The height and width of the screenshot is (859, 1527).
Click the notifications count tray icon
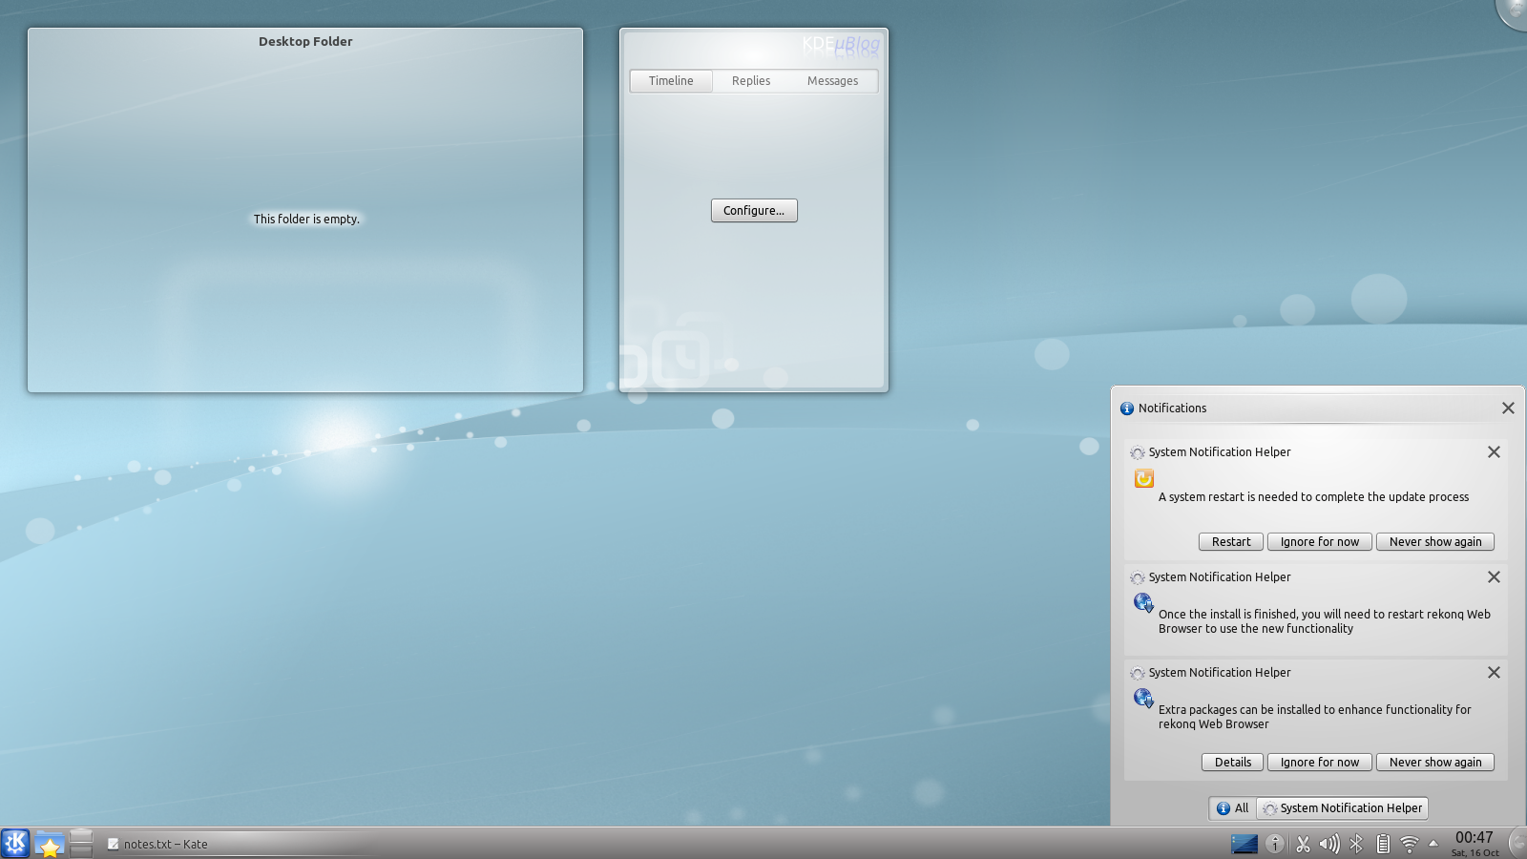pos(1274,844)
